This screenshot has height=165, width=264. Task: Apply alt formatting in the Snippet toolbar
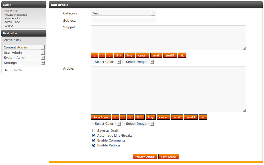182,55
